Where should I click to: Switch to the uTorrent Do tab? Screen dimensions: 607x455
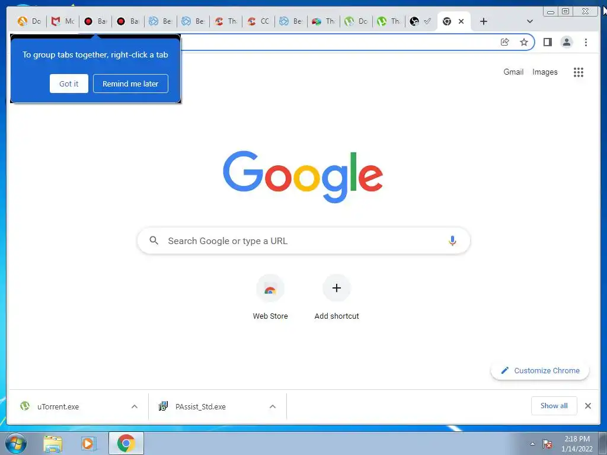(x=356, y=21)
